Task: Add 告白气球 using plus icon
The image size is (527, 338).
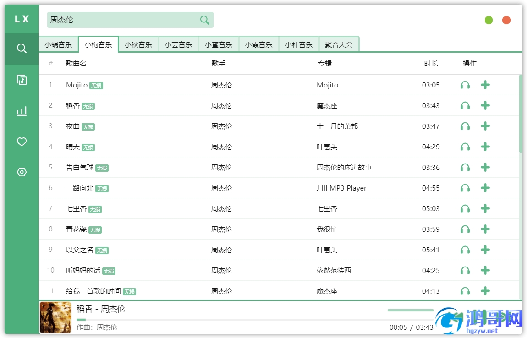Action: [x=485, y=168]
